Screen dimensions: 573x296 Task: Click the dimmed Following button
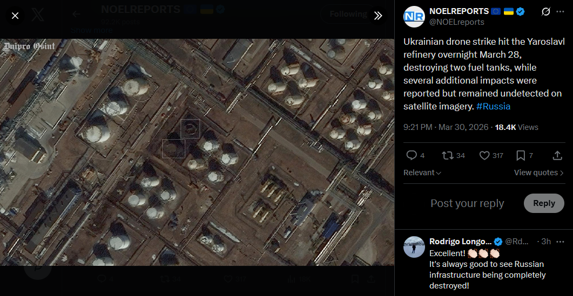(348, 14)
